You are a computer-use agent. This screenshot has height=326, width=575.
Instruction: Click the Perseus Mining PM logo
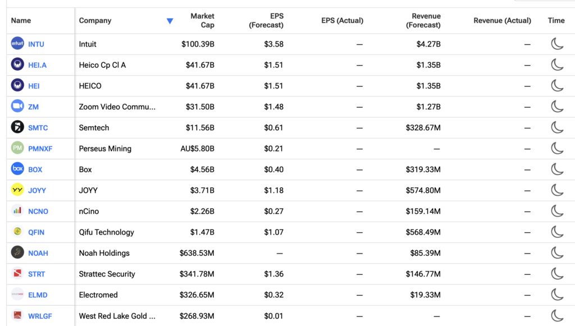pyautogui.click(x=17, y=148)
